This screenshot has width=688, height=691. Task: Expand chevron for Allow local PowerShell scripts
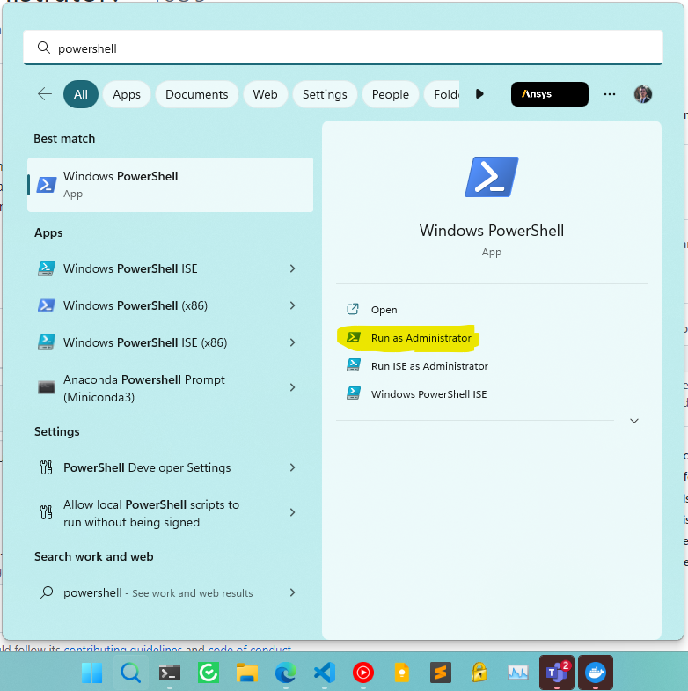[x=292, y=512]
